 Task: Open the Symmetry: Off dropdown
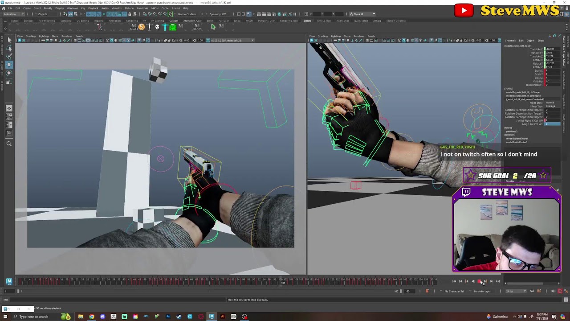219,14
